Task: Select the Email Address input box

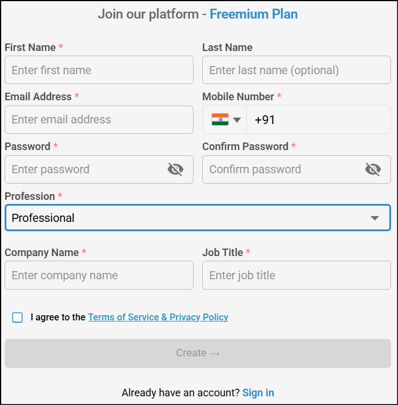Action: click(x=98, y=119)
